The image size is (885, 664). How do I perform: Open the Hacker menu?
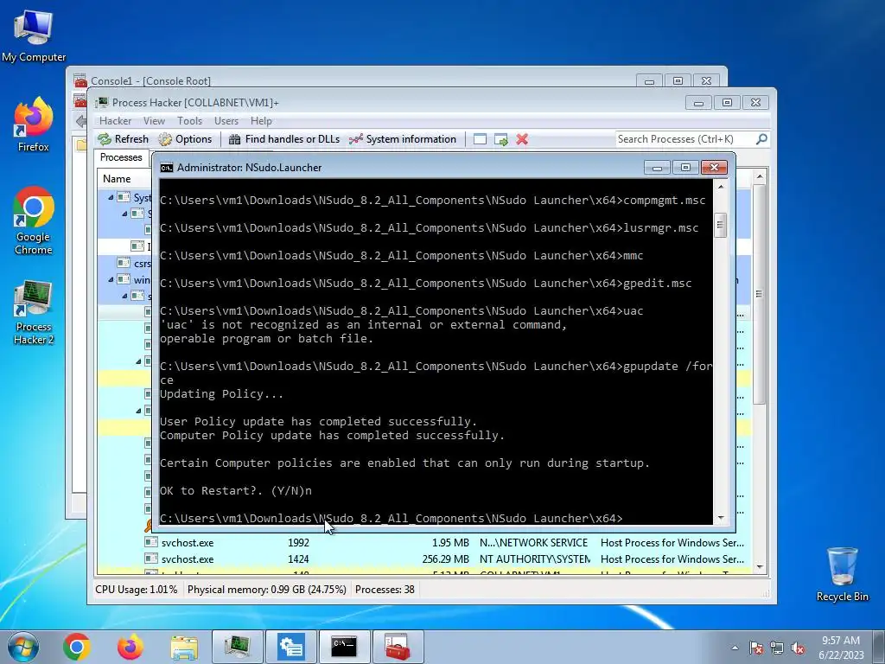point(115,121)
